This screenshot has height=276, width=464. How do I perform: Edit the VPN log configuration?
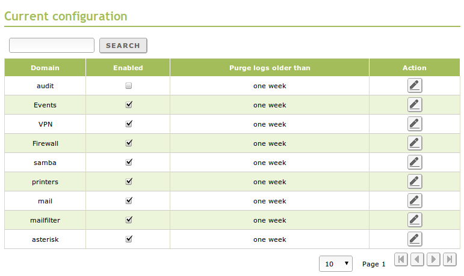[414, 124]
